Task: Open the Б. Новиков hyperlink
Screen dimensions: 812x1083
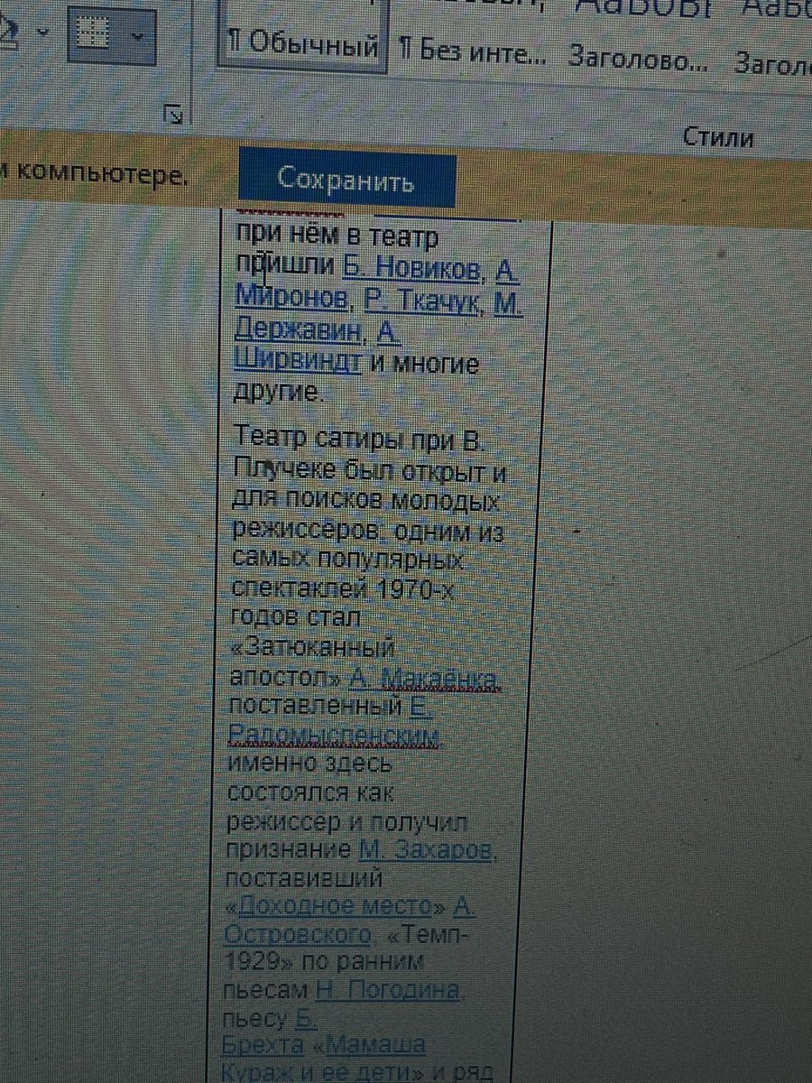Action: click(411, 267)
